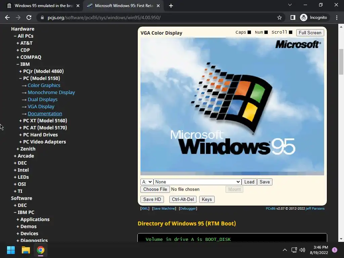
Task: Bookmark this page with the star icon
Action: click(279, 17)
